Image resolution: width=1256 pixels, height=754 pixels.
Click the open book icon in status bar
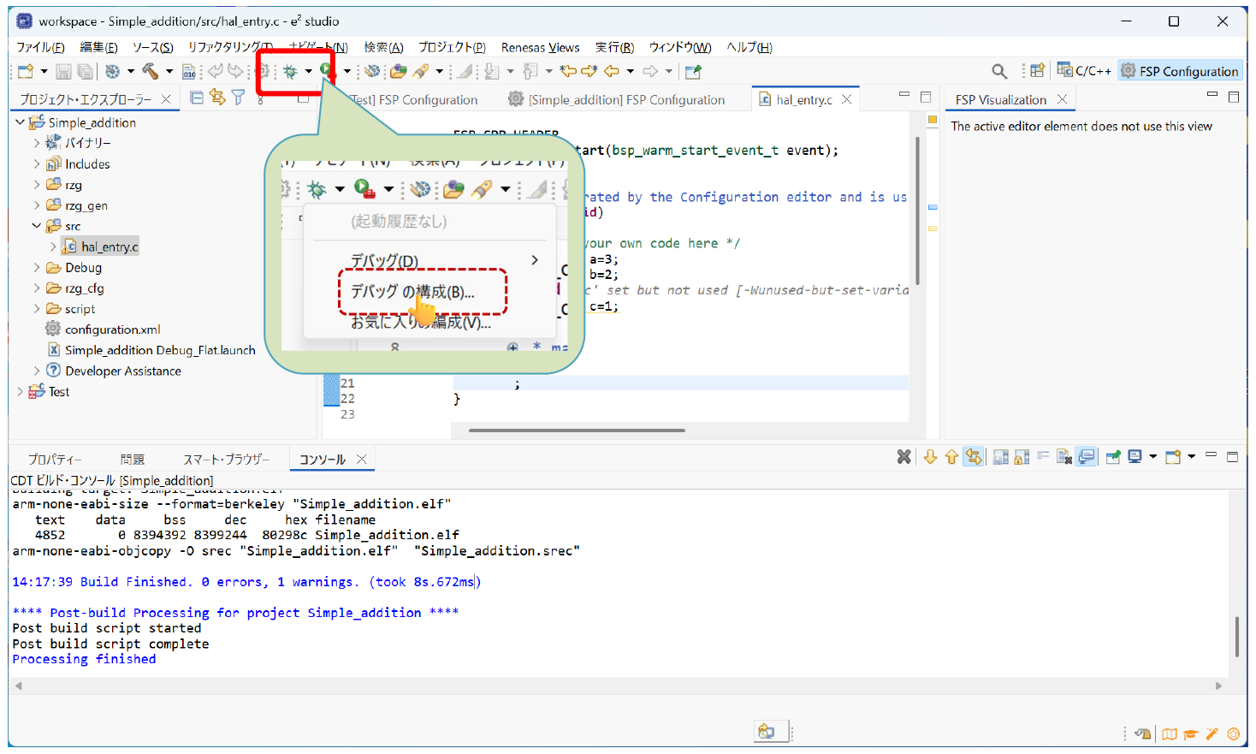[x=1169, y=733]
